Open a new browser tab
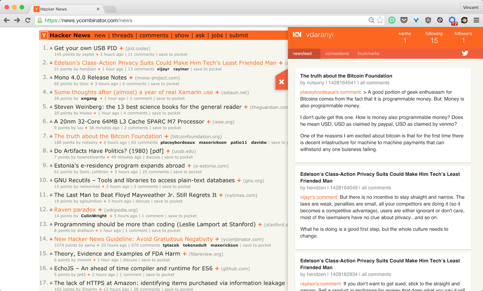 [x=110, y=9]
